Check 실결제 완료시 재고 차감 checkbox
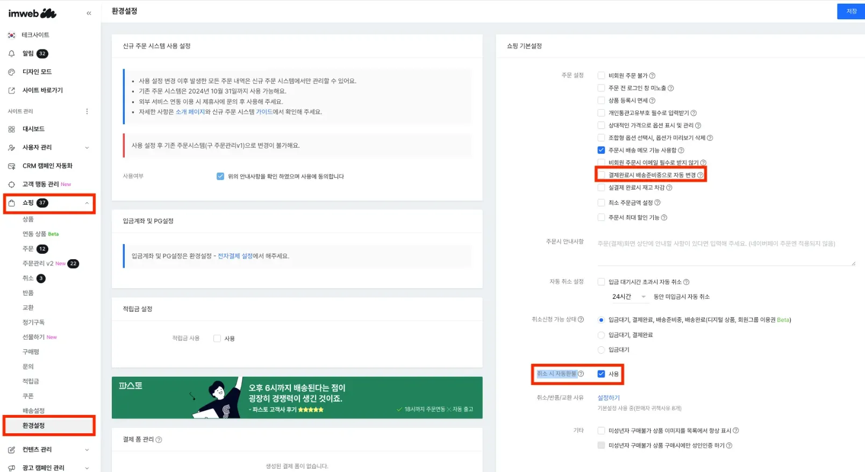The height and width of the screenshot is (472, 865). tap(601, 188)
